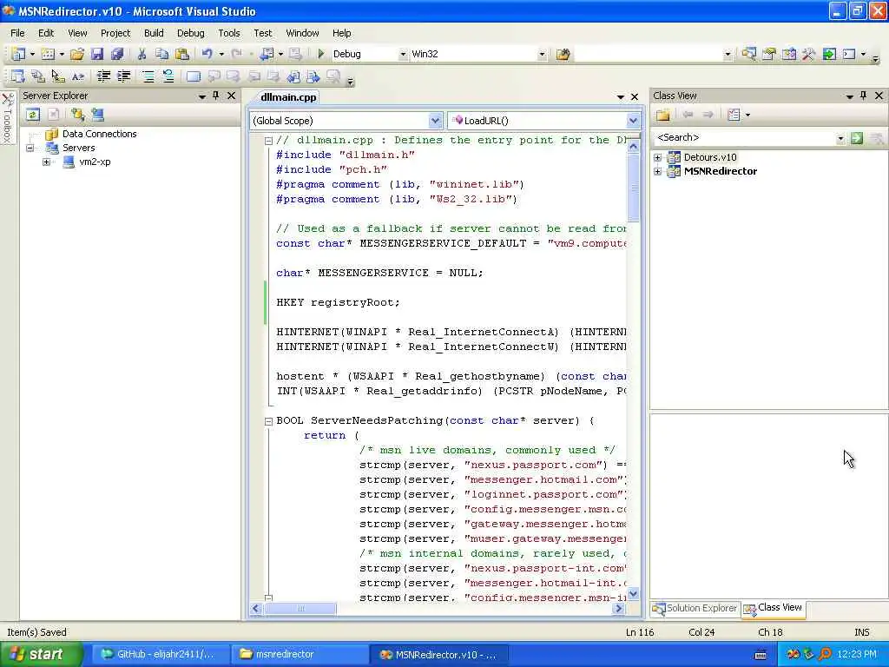The height and width of the screenshot is (667, 889).
Task: Open the LoadURL() members dropdown
Action: point(633,121)
